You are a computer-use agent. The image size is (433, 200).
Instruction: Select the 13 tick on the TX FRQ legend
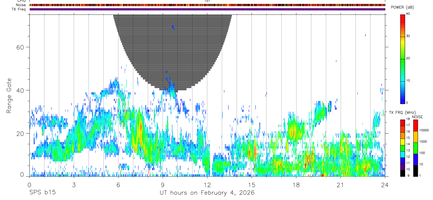click(x=408, y=150)
